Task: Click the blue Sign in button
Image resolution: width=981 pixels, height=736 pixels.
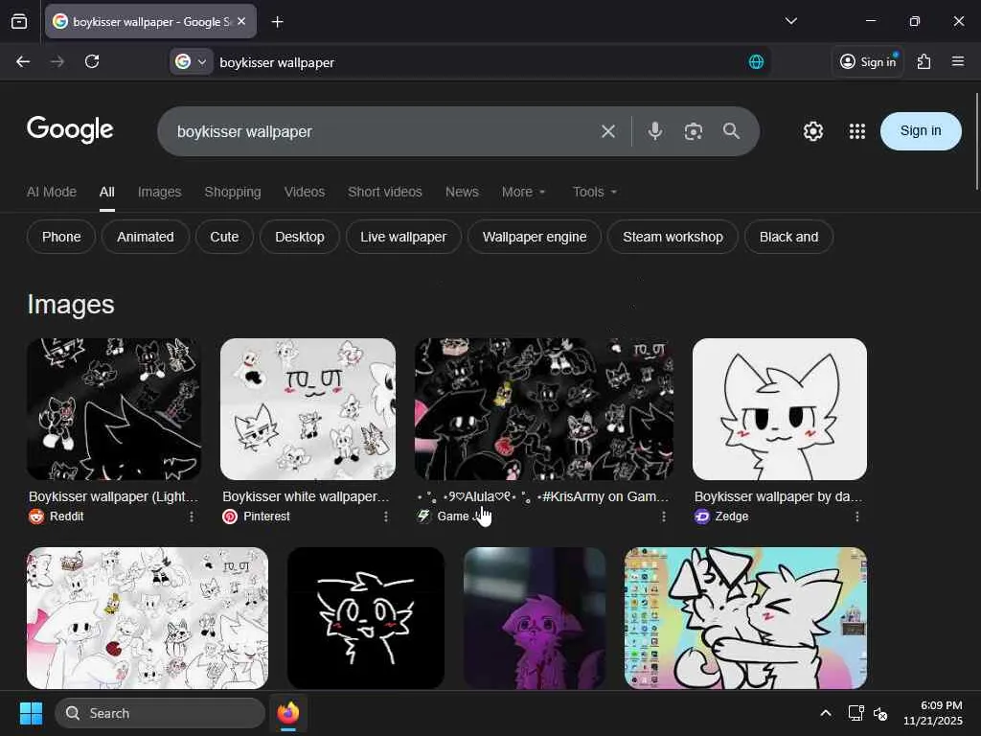Action: pos(921,130)
